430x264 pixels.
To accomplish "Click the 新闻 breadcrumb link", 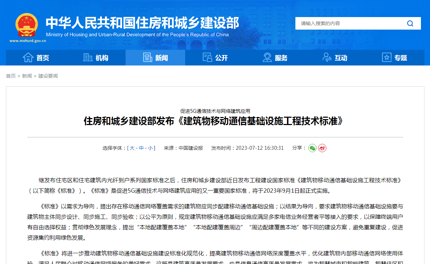I will [26, 76].
